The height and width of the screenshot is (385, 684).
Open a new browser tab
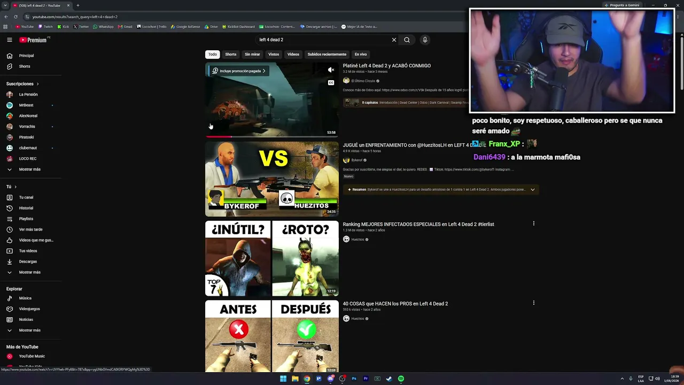[78, 5]
